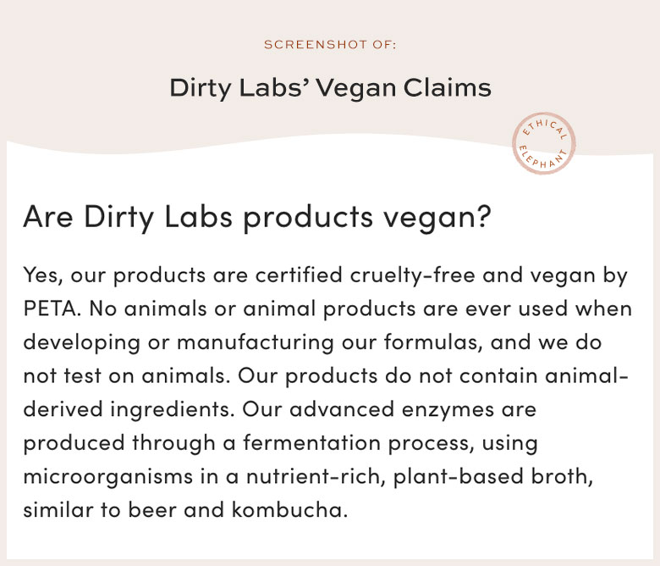660x566 pixels.
Task: Click the word 'formulas,' in the paragraph
Action: pyautogui.click(x=432, y=342)
